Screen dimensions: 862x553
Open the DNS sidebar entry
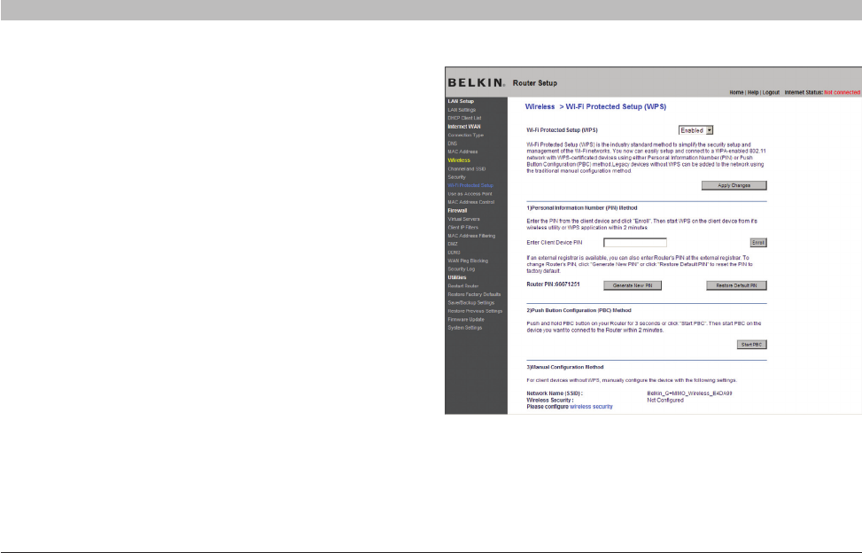click(453, 144)
